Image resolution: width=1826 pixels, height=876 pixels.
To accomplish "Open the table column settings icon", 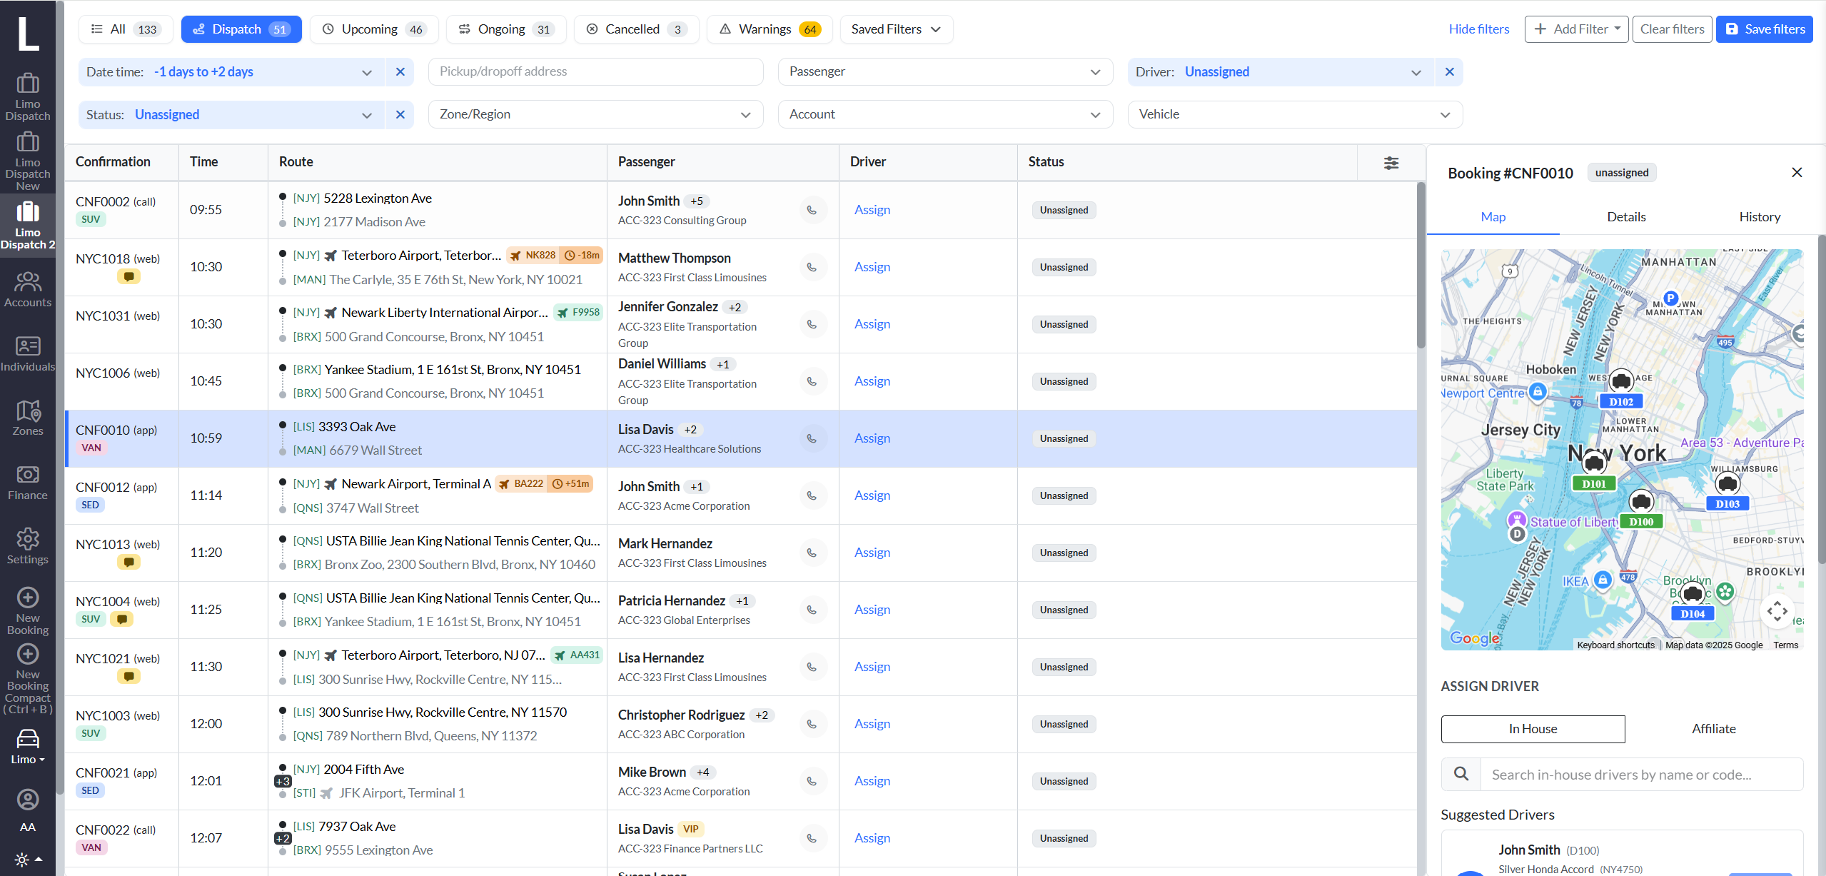I will click(x=1391, y=163).
